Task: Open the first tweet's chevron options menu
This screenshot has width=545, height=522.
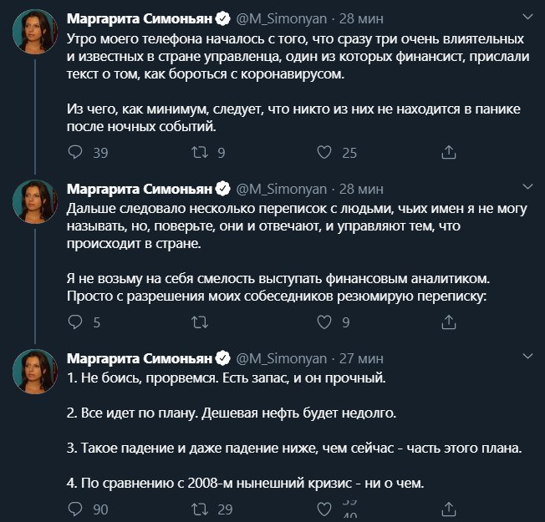Action: (527, 17)
